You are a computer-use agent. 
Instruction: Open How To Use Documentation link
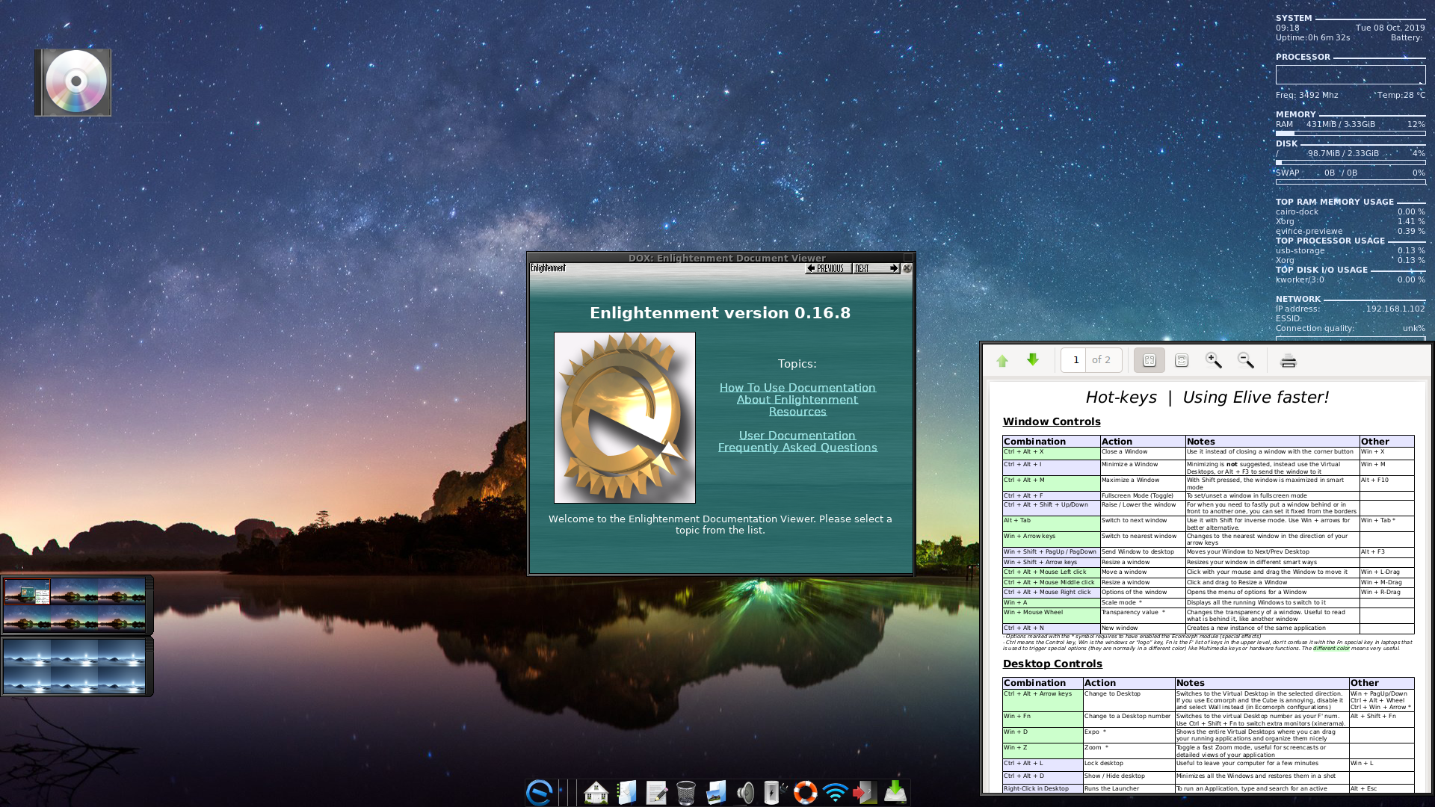pos(797,387)
